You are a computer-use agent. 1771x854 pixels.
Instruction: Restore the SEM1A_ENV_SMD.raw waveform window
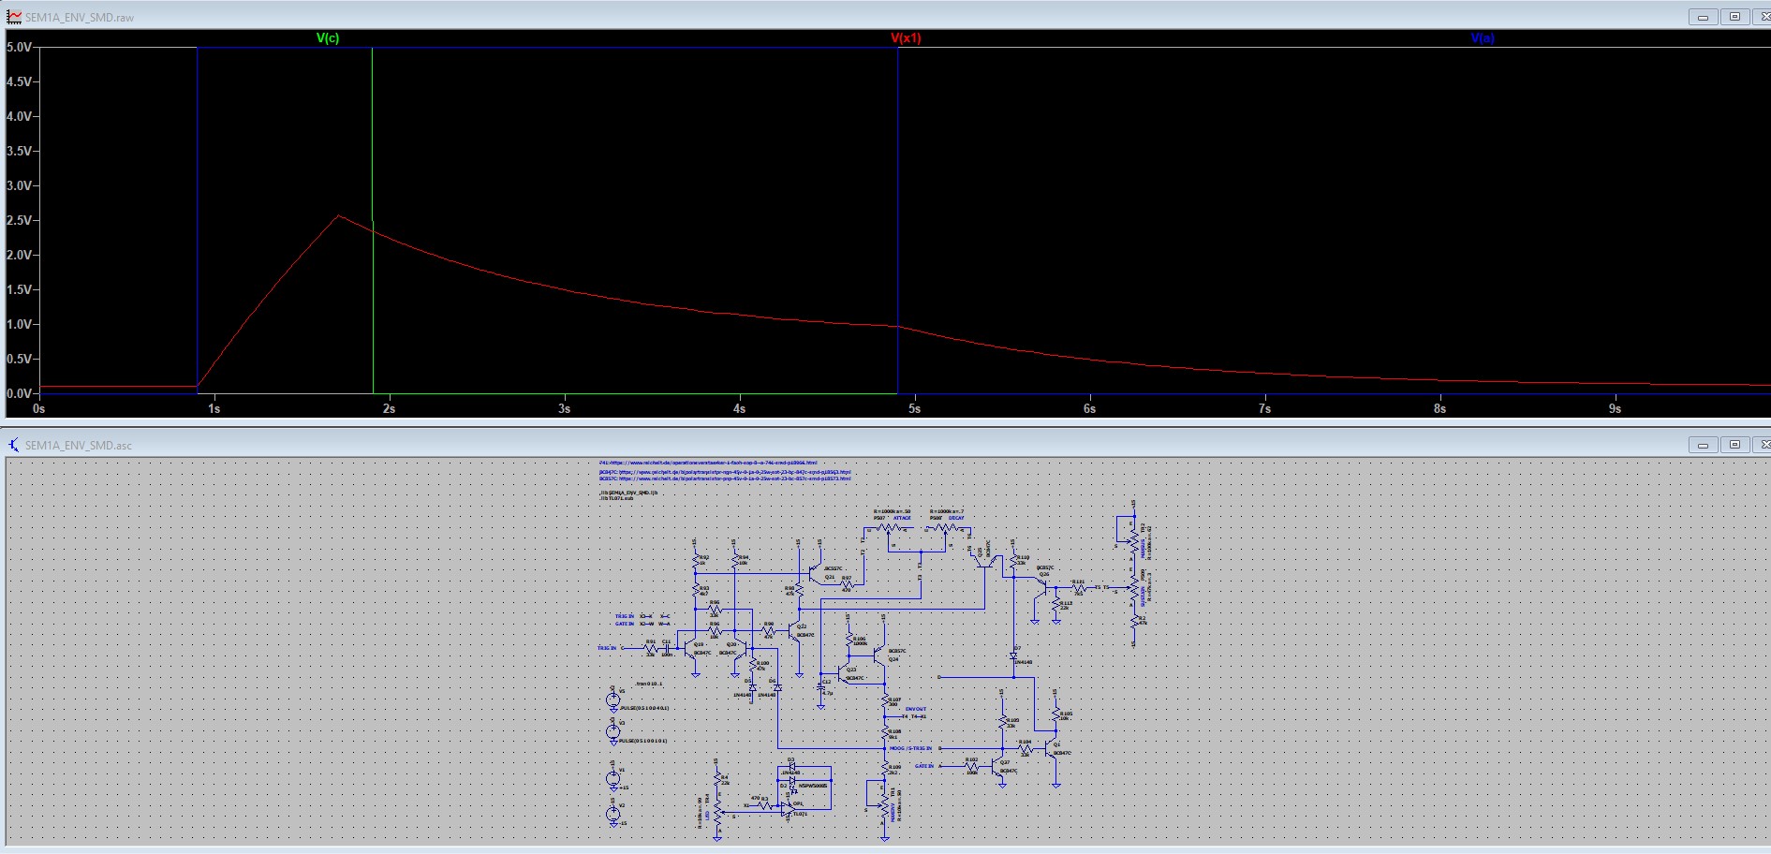point(1734,17)
